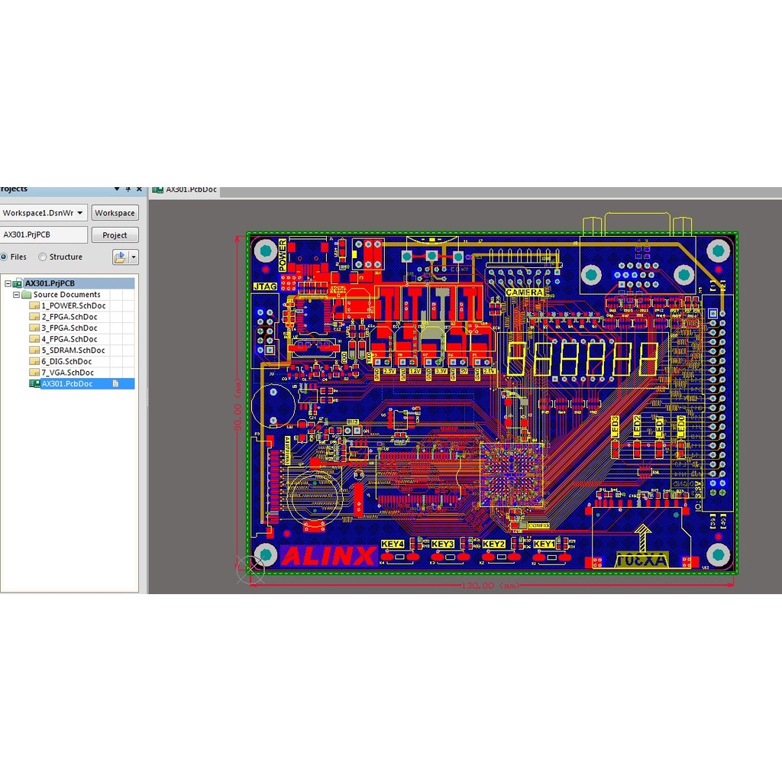Select the six-digit seven-segment display outline
782x782 pixels.
583,359
